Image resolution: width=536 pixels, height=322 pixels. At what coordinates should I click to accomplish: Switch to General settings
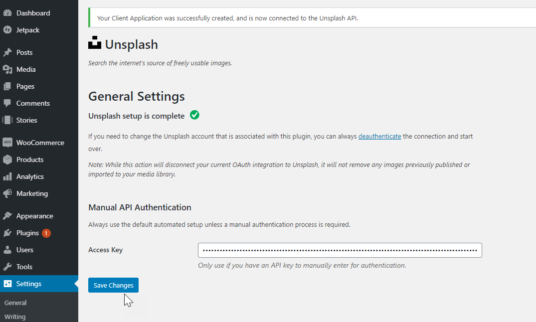[x=15, y=303]
